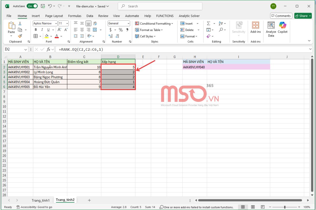Image resolution: width=316 pixels, height=210 pixels.
Task: Click the Share button
Action: click(303, 16)
